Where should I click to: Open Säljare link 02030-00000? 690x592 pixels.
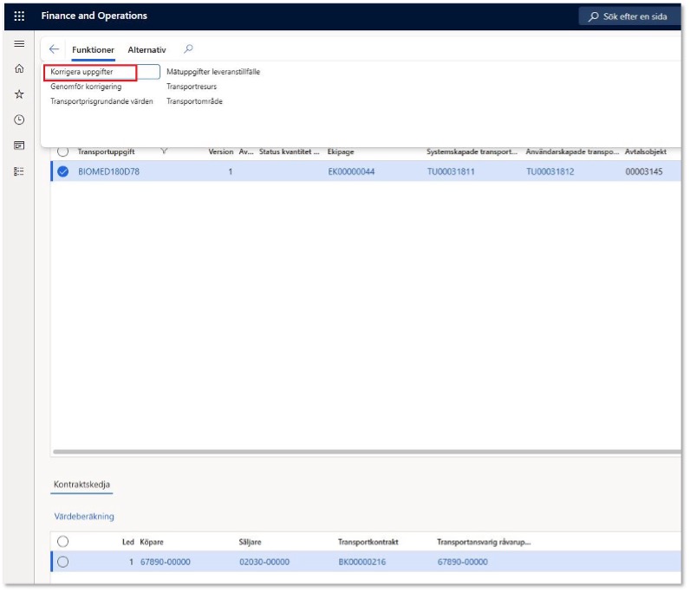point(264,562)
